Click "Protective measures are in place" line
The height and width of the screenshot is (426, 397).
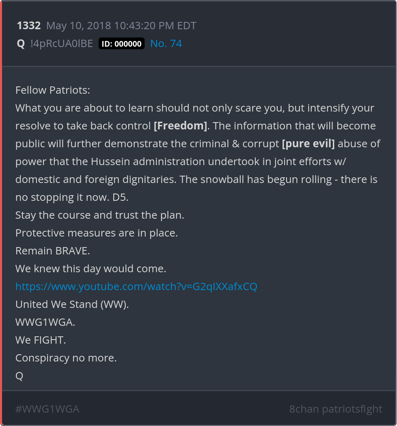(x=97, y=233)
